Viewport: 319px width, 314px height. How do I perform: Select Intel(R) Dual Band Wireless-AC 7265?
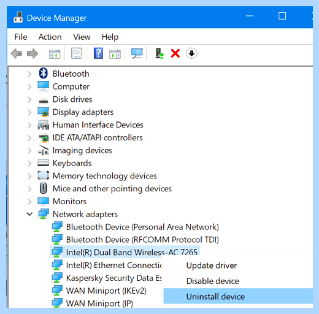[132, 252]
